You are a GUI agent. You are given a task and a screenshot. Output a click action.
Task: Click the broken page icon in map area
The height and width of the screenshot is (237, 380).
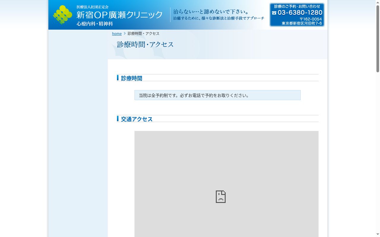coord(221,197)
